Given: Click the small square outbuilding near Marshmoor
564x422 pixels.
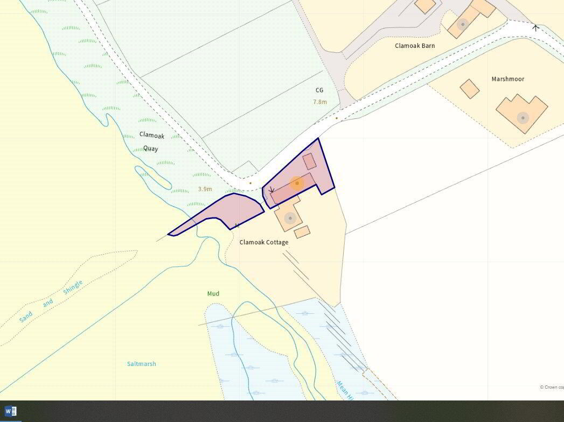Looking at the screenshot, I should click(x=469, y=89).
